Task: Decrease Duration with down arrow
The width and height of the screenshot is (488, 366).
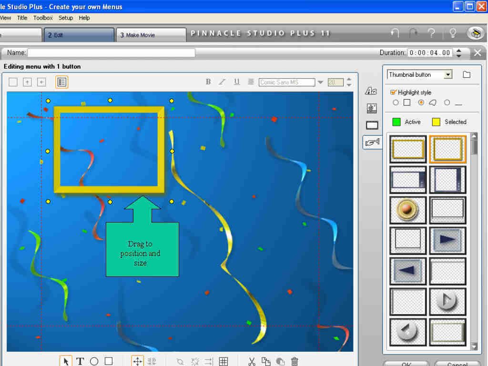Action: pyautogui.click(x=459, y=55)
